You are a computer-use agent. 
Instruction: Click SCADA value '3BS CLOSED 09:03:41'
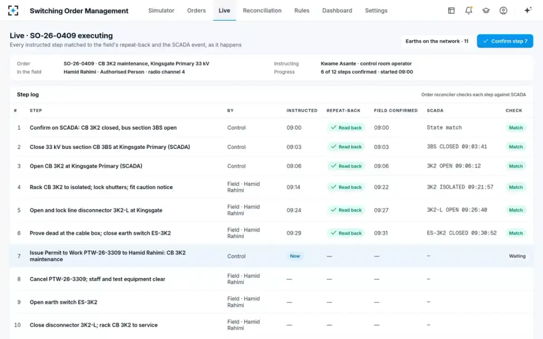pyautogui.click(x=457, y=147)
